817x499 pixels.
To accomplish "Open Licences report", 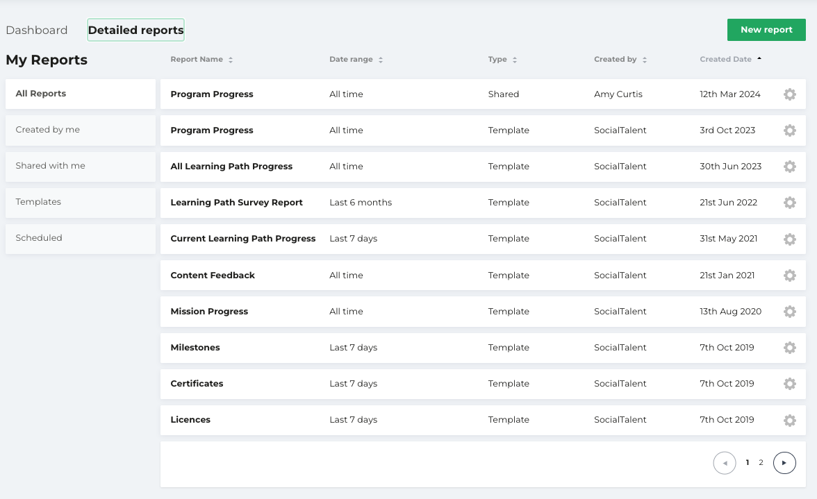I will (x=190, y=420).
